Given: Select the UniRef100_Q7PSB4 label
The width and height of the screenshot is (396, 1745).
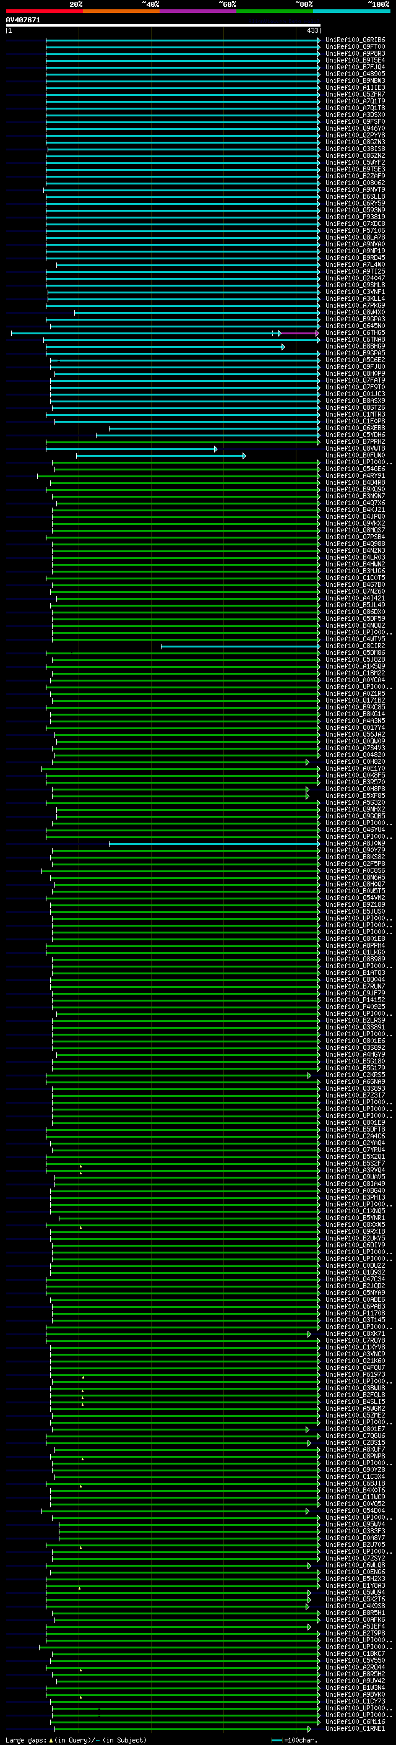Looking at the screenshot, I should point(355,537).
